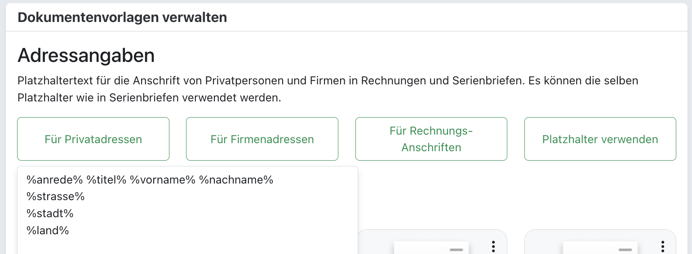Select the Für Firmenadressen button

(x=262, y=139)
